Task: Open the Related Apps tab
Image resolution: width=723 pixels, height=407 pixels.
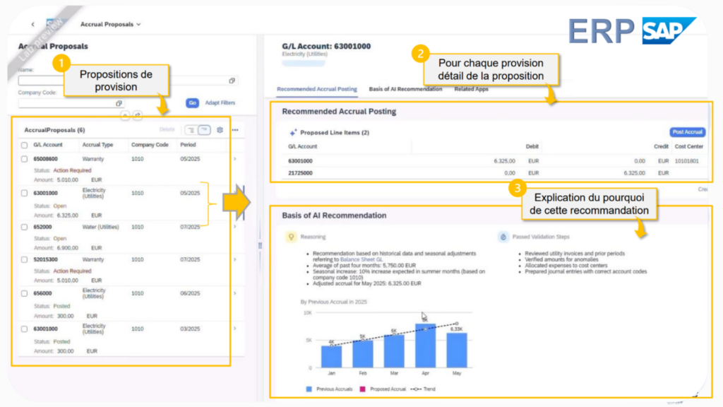Action: click(472, 88)
